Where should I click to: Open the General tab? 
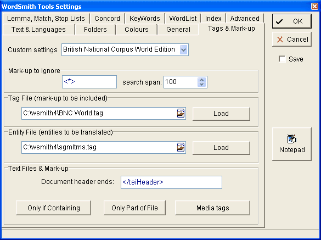[x=178, y=30]
